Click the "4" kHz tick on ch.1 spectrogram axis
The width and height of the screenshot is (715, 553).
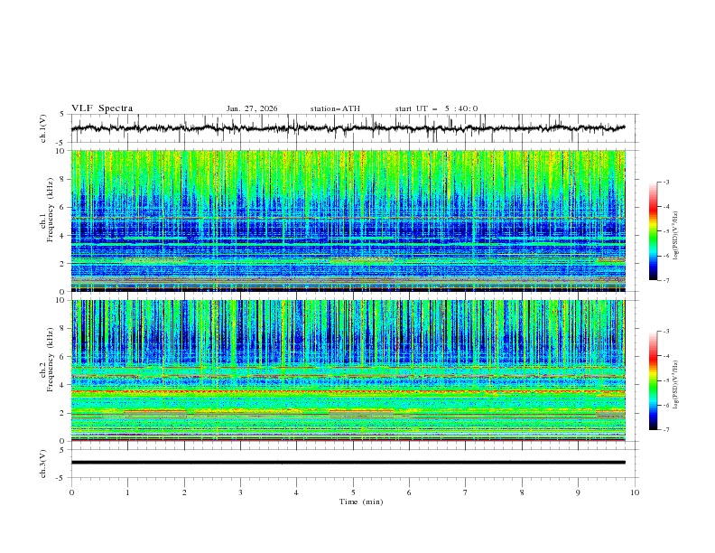62,236
